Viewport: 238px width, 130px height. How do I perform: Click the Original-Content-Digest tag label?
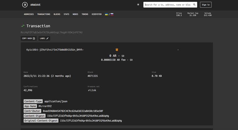tap(41, 121)
